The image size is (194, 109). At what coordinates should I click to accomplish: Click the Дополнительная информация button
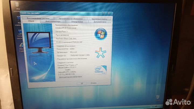pos(70,77)
